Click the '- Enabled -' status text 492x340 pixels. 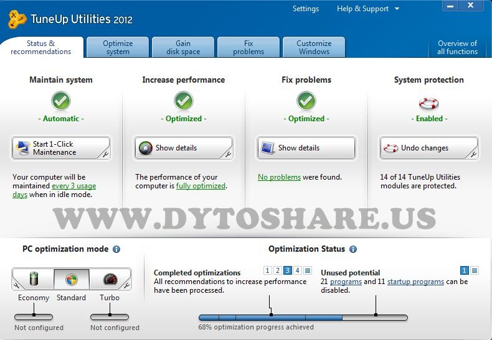(429, 119)
